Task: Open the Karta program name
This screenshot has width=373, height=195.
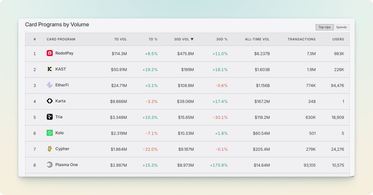Action: 60,101
